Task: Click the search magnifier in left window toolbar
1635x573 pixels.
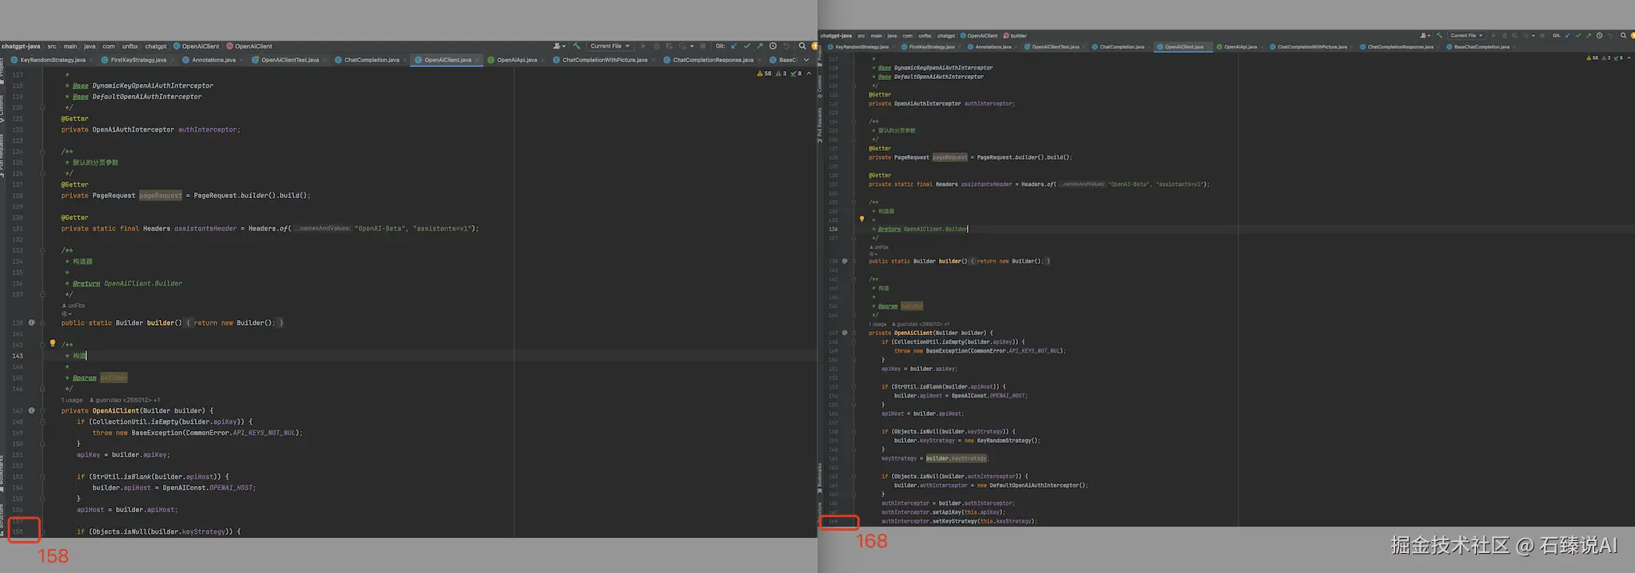Action: pos(802,46)
